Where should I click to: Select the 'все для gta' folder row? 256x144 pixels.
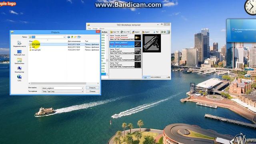(64, 50)
